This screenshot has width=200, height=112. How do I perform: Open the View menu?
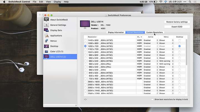[x=48, y=2]
